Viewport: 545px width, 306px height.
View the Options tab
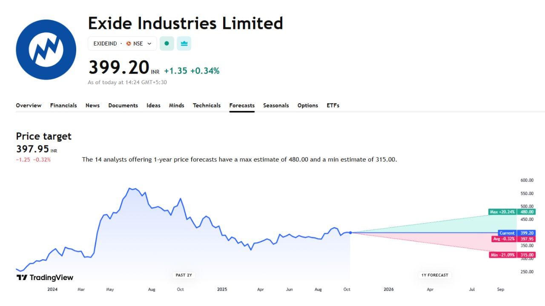click(x=307, y=105)
